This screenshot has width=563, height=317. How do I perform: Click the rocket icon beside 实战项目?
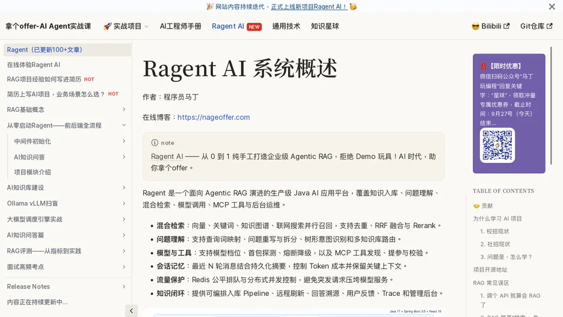pos(107,26)
